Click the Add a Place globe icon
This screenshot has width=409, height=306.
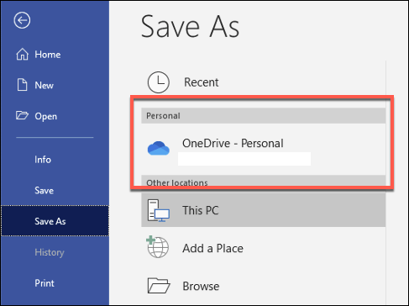[x=157, y=246]
